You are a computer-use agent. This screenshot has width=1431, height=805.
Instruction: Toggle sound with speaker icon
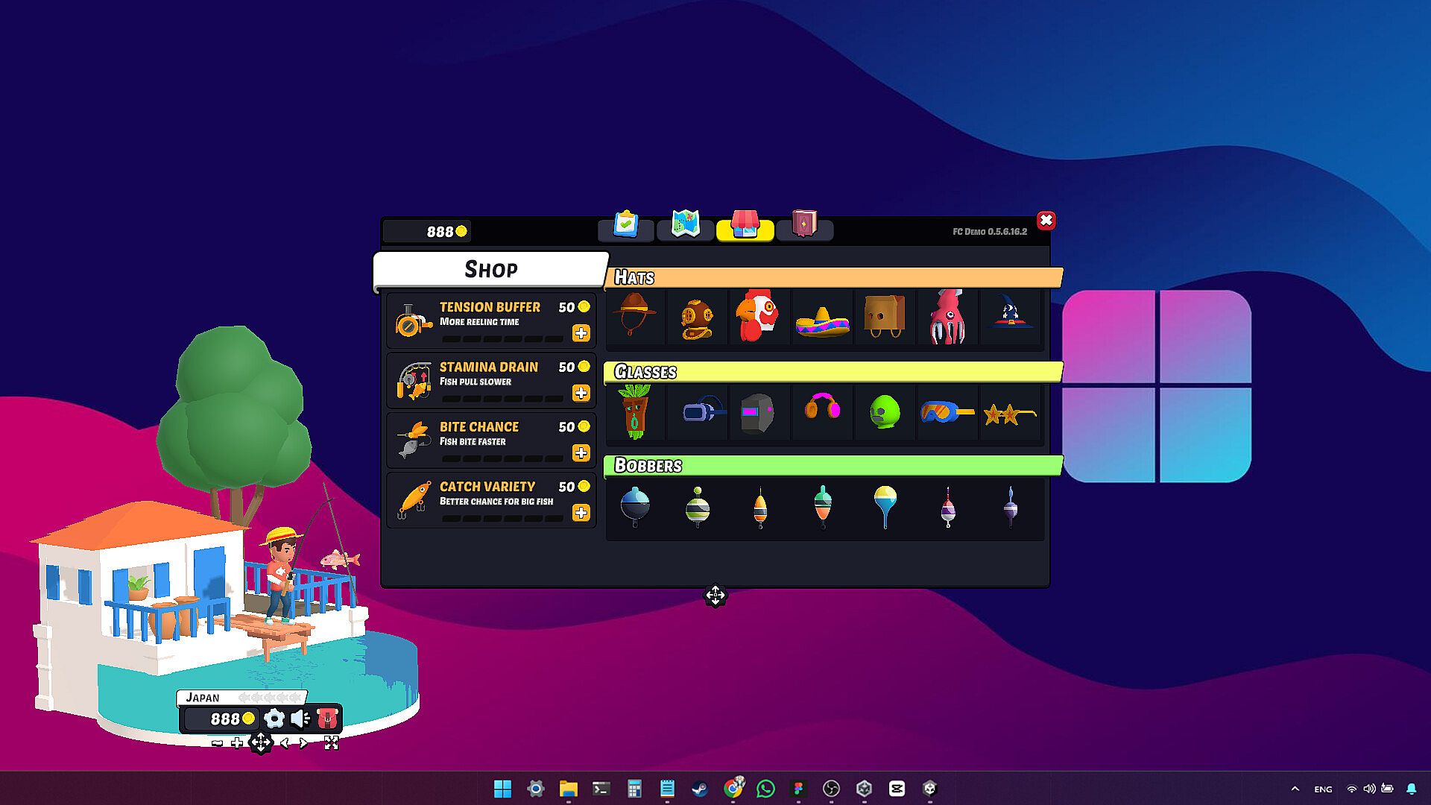(x=300, y=719)
